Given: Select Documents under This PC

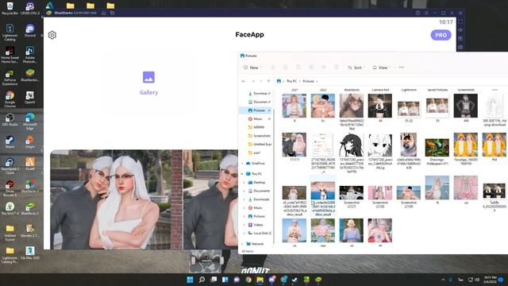Looking at the screenshot, I should [x=259, y=191].
